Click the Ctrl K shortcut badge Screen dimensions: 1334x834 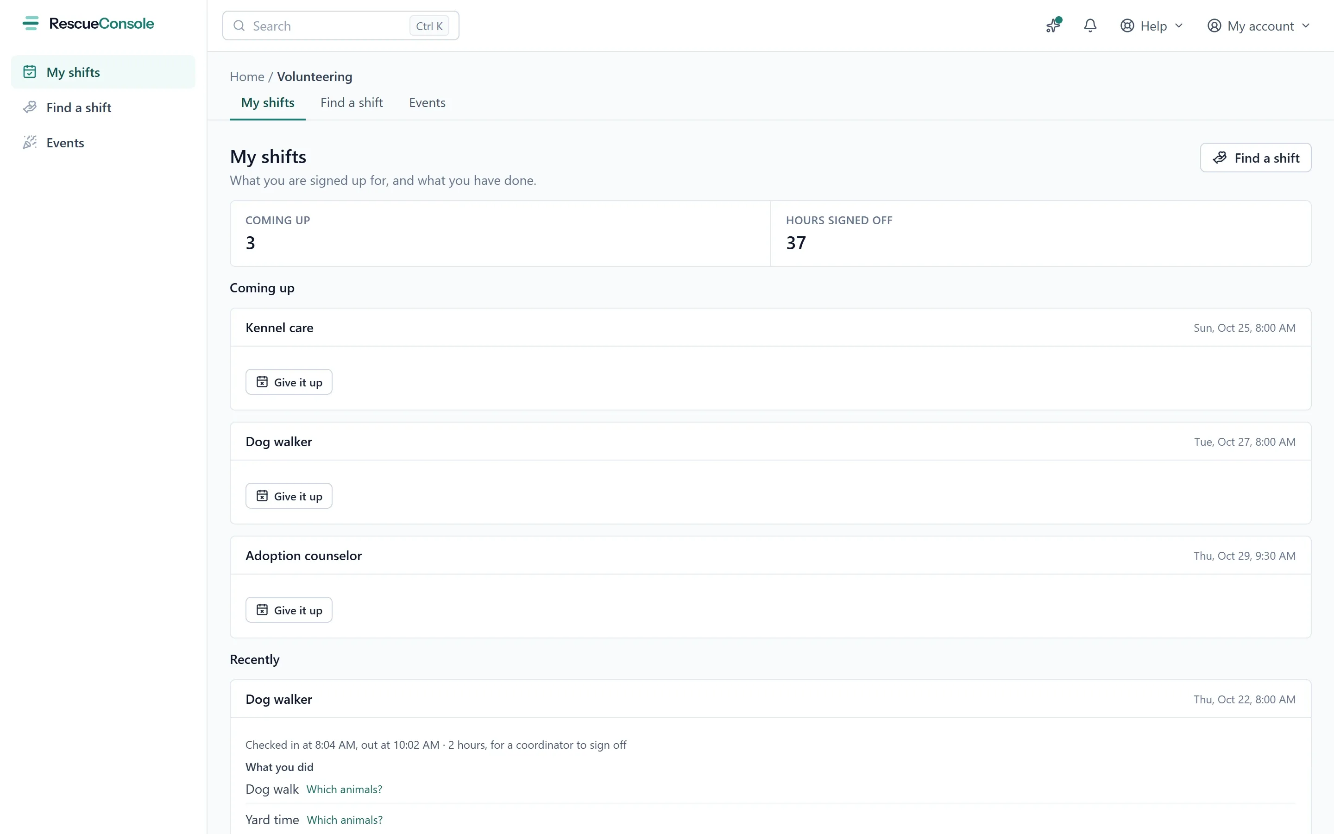click(x=429, y=26)
